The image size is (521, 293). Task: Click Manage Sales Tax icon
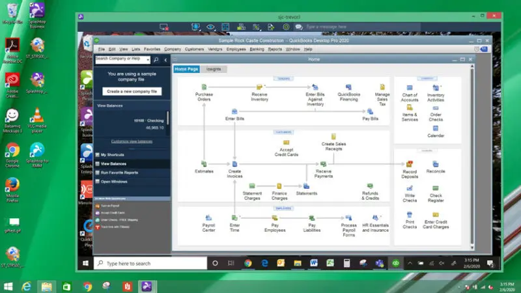coord(382,87)
